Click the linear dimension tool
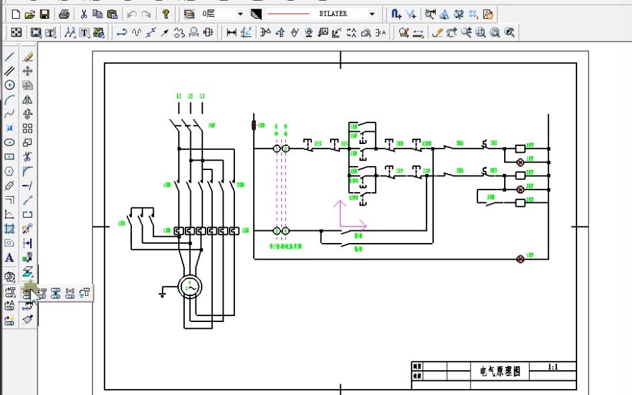632x395 pixels. tap(232, 33)
